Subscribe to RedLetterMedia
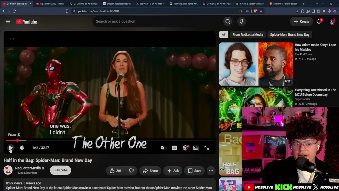The height and width of the screenshot is (191, 339). tap(60, 170)
